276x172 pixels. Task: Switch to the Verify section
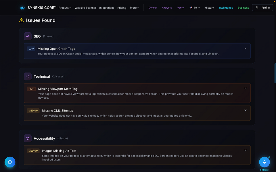tap(181, 8)
